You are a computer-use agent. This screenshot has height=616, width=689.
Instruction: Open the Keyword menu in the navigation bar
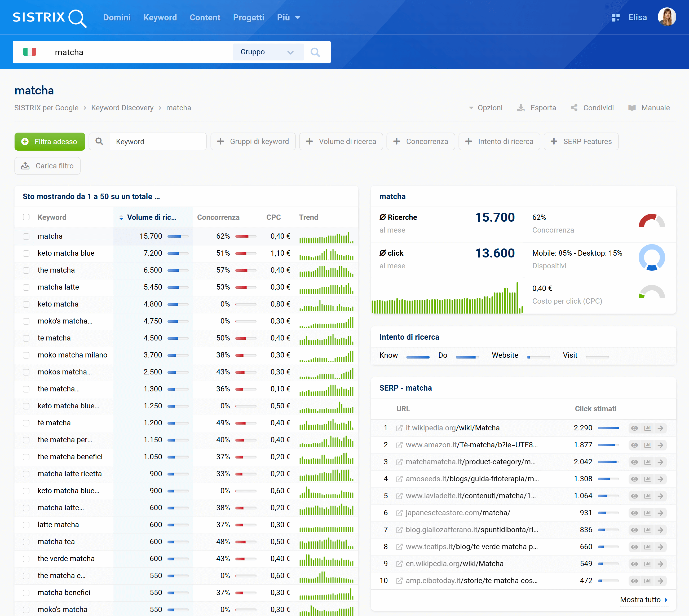tap(160, 17)
